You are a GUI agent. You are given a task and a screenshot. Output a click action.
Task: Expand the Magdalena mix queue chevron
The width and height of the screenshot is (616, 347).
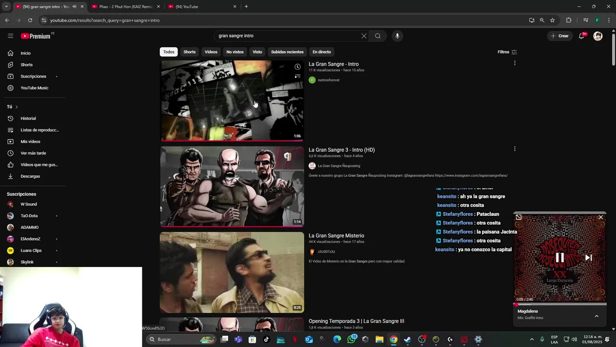click(596, 316)
